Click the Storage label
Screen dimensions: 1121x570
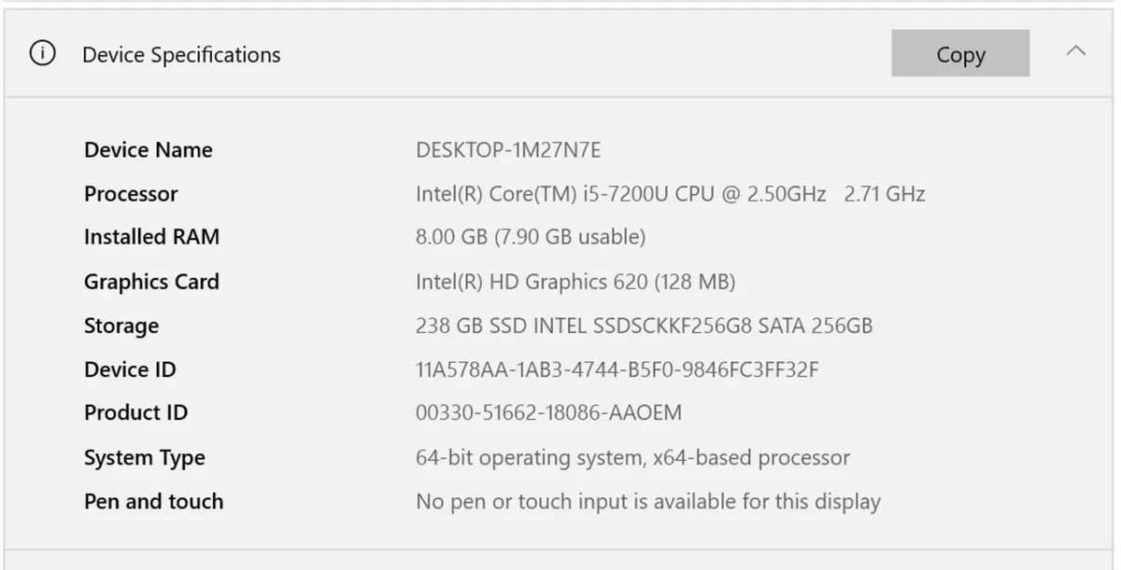pos(121,326)
